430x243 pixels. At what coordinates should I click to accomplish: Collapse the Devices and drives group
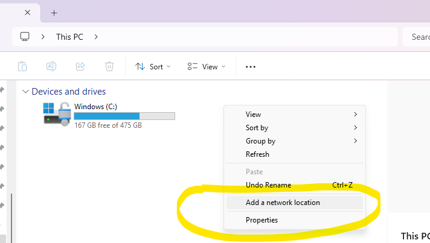[x=25, y=92]
